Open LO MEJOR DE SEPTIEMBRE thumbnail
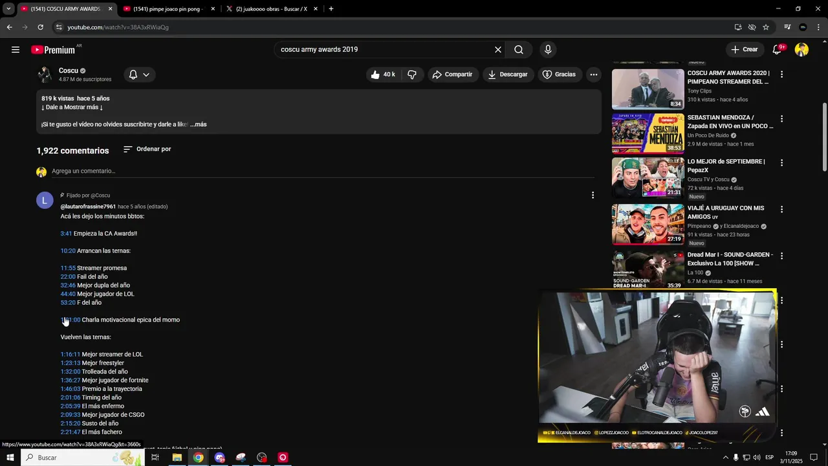 click(x=648, y=177)
